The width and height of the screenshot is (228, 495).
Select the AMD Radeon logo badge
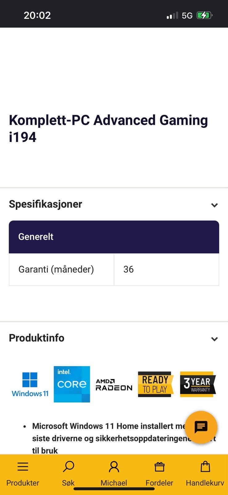pos(113,384)
